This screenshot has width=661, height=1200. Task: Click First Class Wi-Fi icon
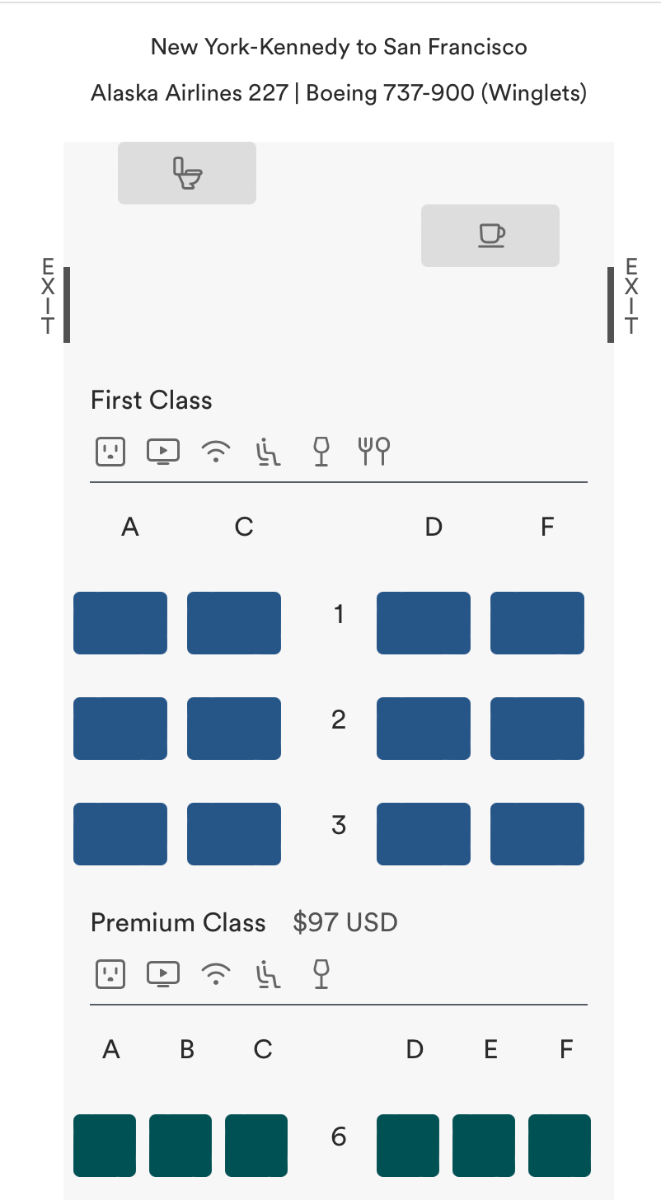[x=216, y=452]
